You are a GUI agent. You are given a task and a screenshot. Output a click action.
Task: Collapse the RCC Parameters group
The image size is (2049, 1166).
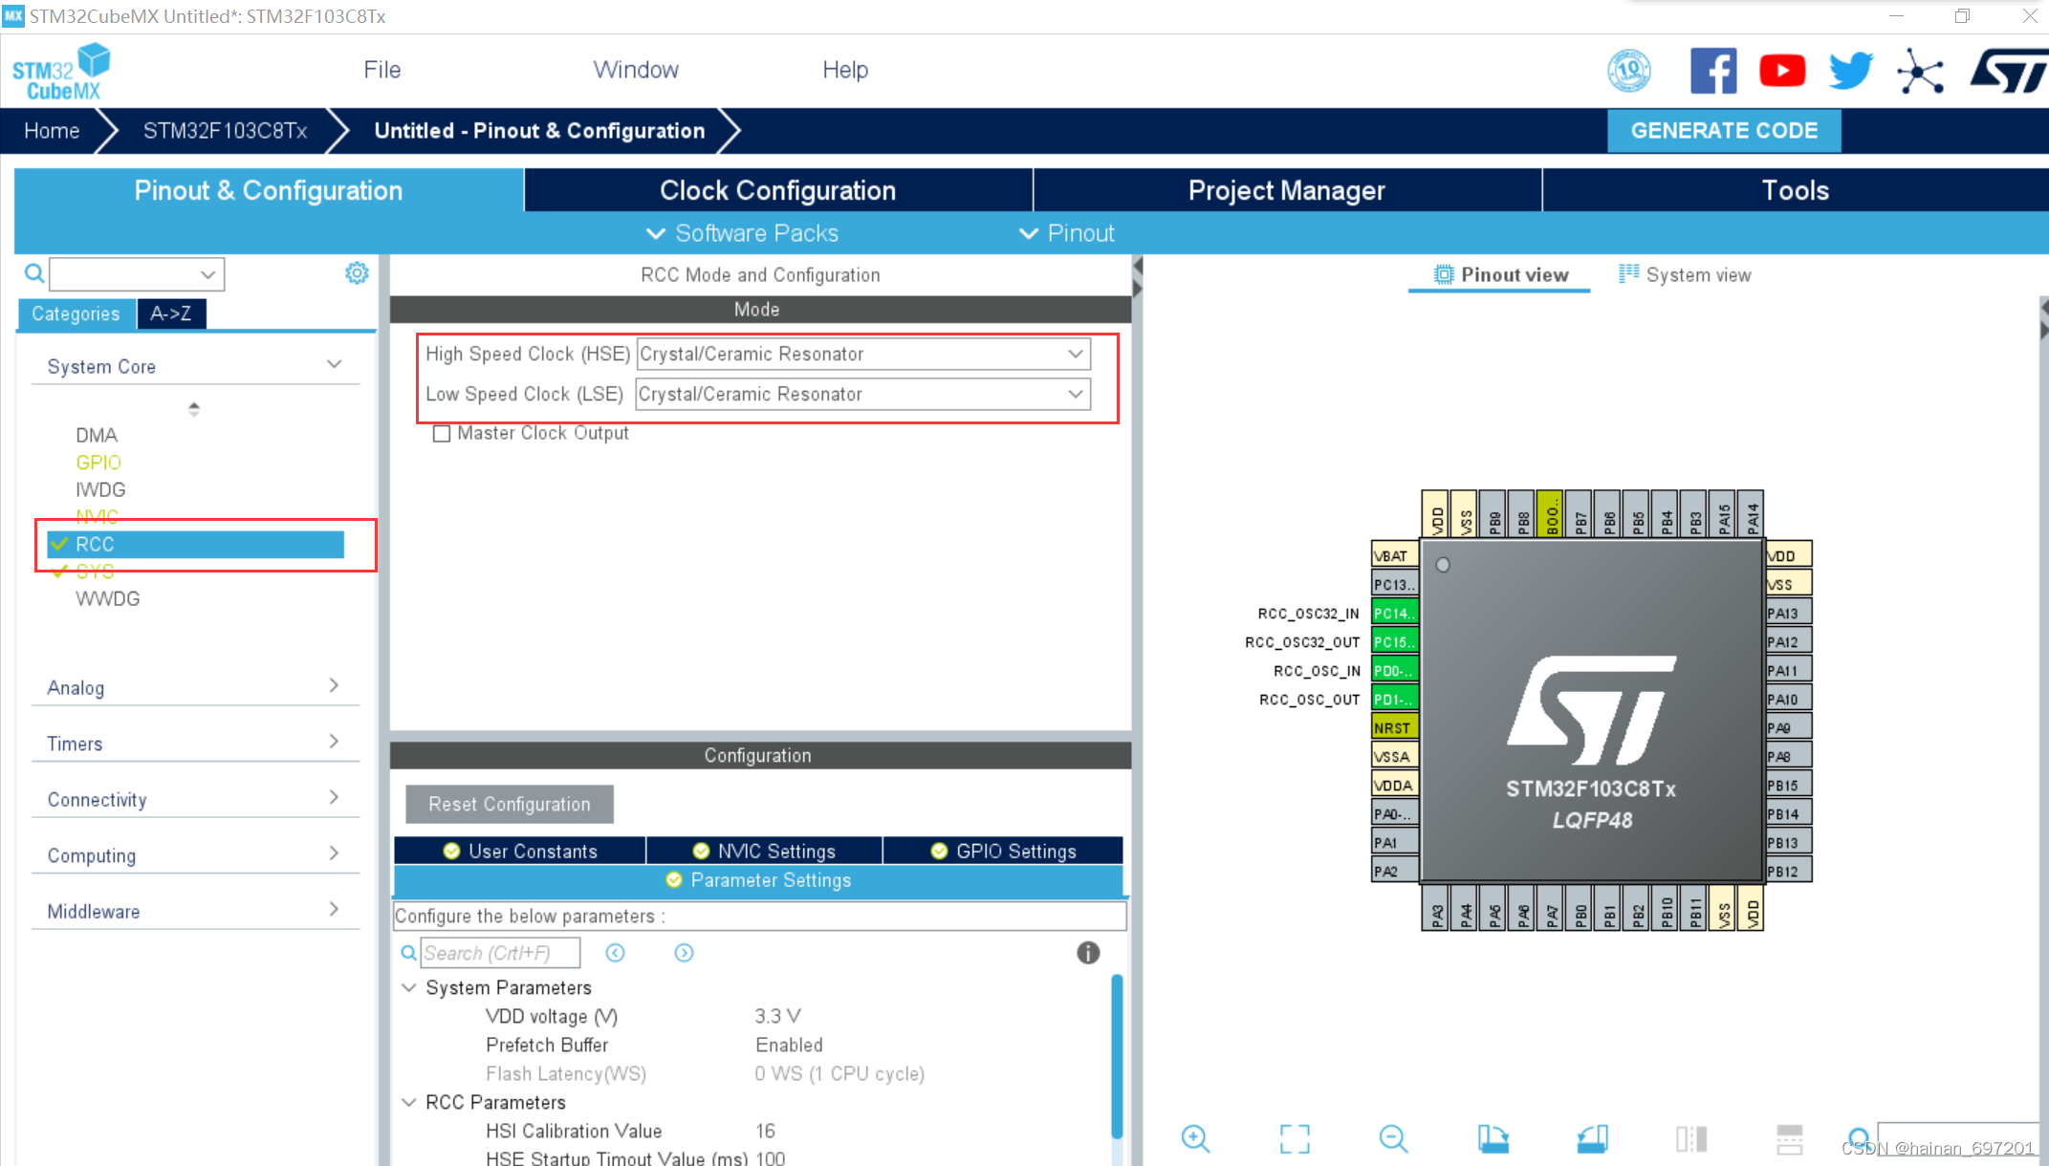coord(409,1102)
